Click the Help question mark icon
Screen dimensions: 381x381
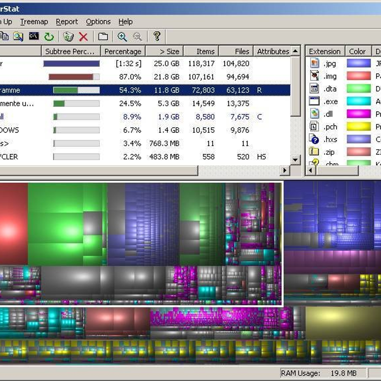click(157, 36)
